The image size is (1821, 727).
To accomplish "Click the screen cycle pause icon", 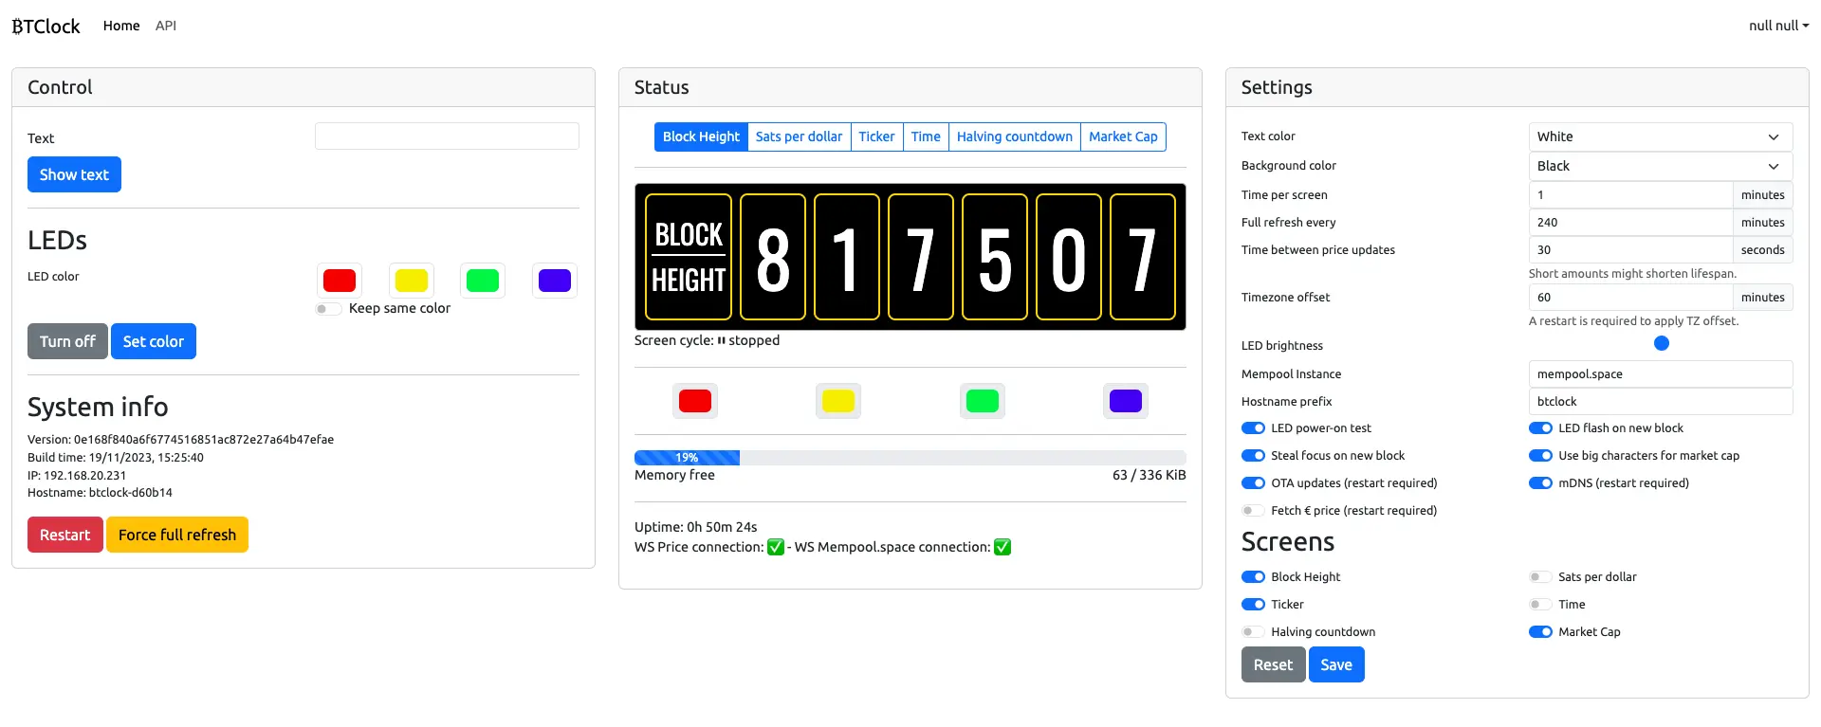I will (721, 340).
